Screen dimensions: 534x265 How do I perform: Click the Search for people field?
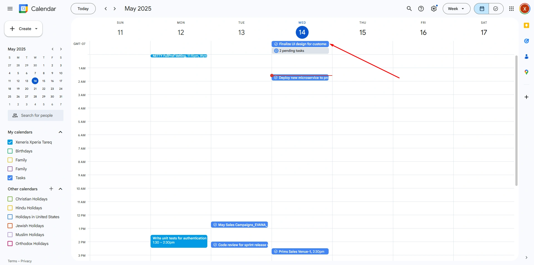(36, 115)
